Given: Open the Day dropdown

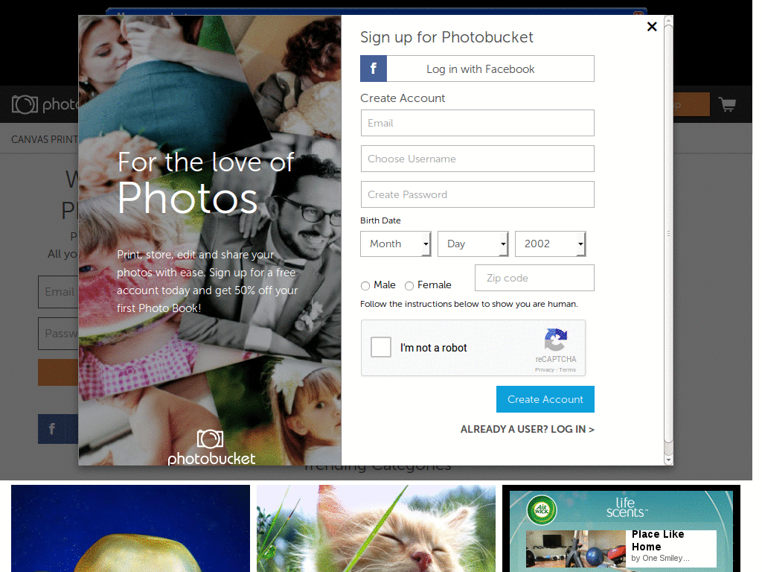Looking at the screenshot, I should coord(473,244).
